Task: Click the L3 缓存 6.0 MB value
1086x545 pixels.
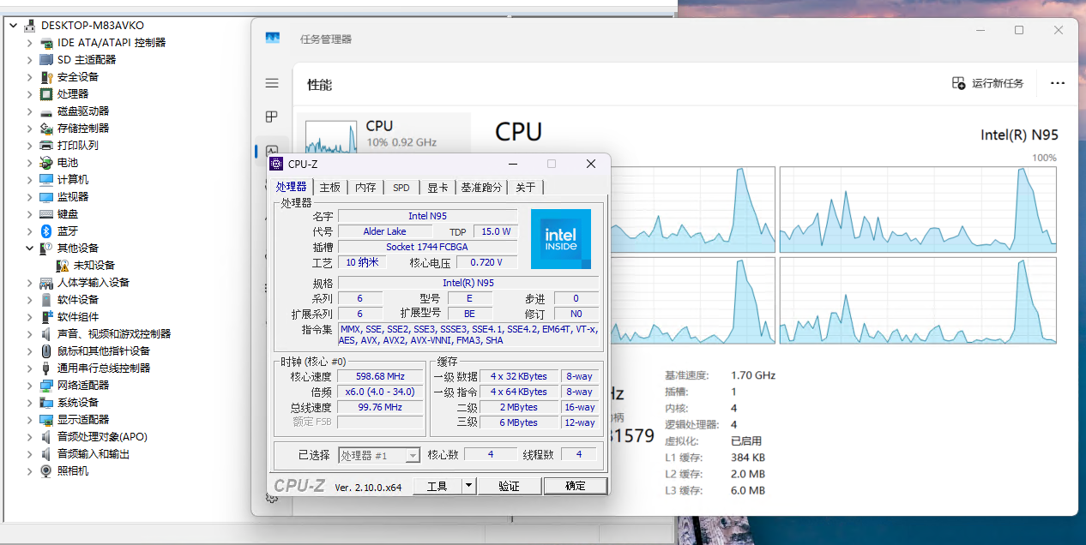Action: (748, 490)
